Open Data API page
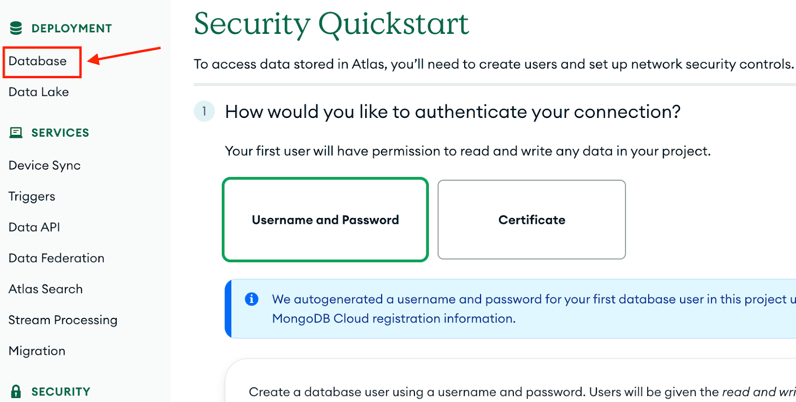This screenshot has height=402, width=796. (x=34, y=227)
